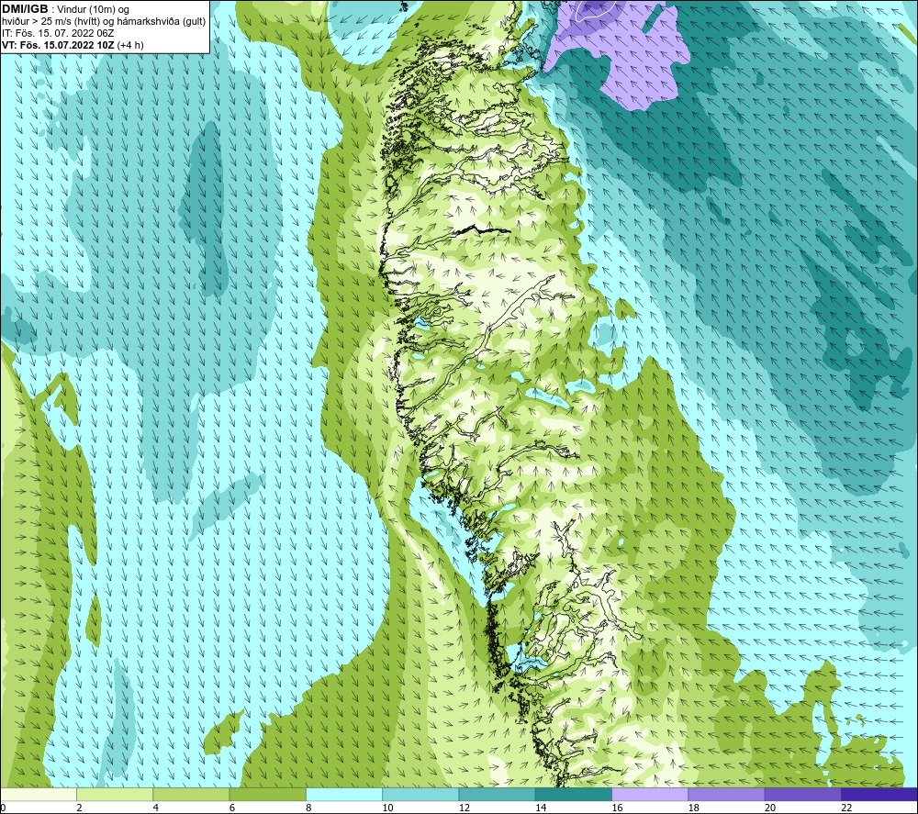Select the light cyan 8–10 m/s legend swatch
This screenshot has height=814, width=918.
click(344, 795)
